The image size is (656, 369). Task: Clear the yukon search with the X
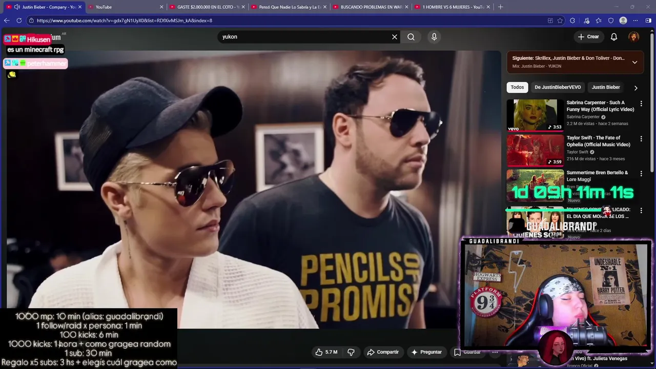tap(395, 37)
